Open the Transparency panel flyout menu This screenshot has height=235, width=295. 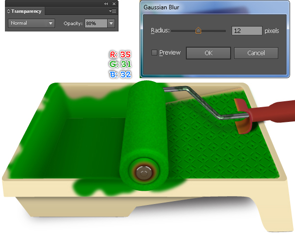(x=113, y=11)
